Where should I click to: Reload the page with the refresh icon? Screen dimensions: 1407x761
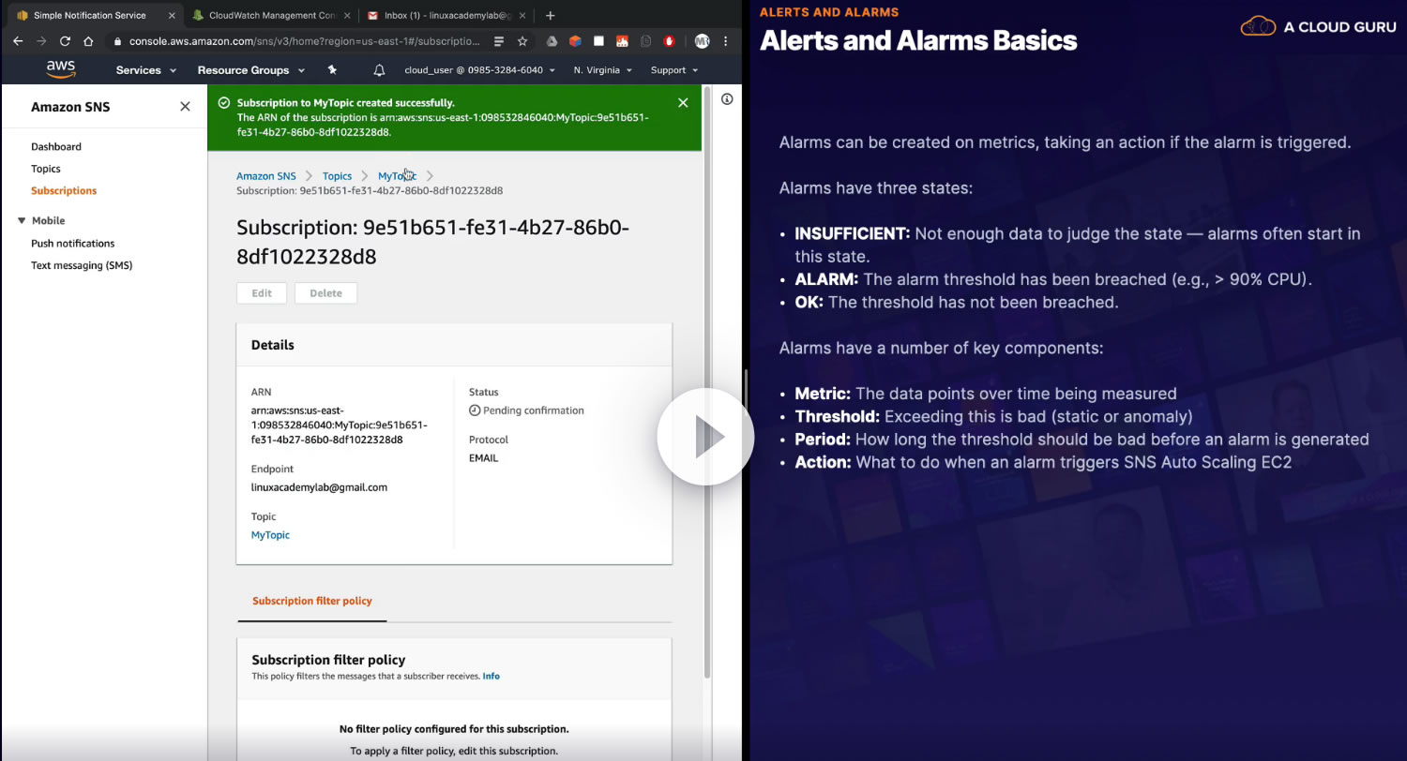65,41
